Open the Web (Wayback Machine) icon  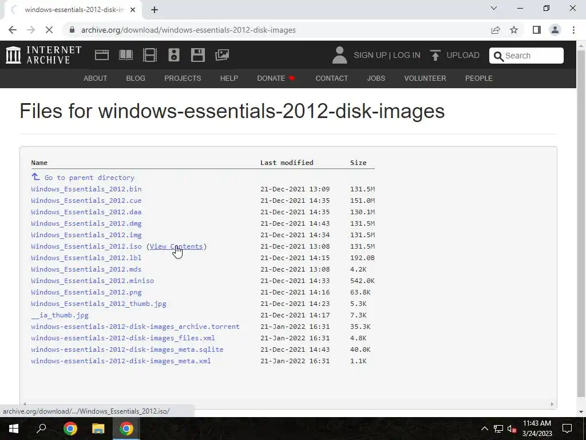pos(102,55)
